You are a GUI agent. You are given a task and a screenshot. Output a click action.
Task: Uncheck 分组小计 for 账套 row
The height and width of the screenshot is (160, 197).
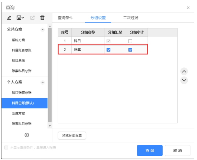(x=130, y=50)
